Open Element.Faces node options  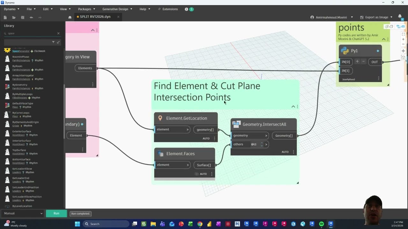pos(212,174)
